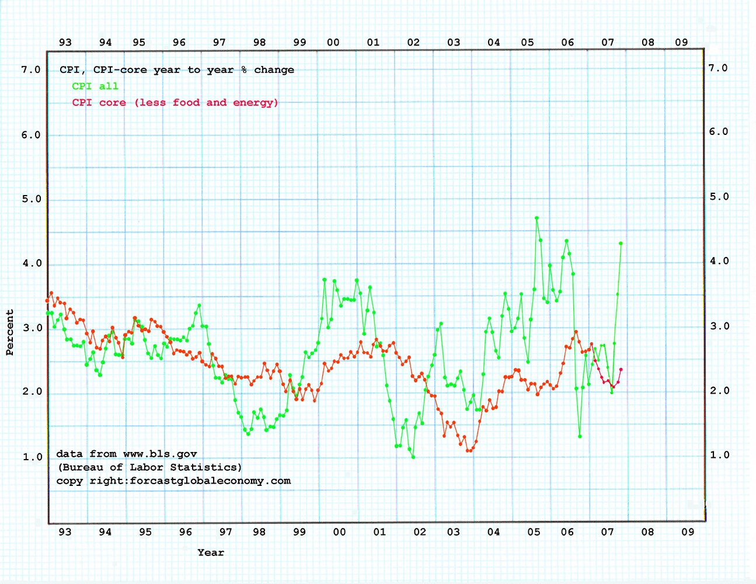Click the 5.0 value on the left axis
The width and height of the screenshot is (756, 584).
click(x=30, y=199)
